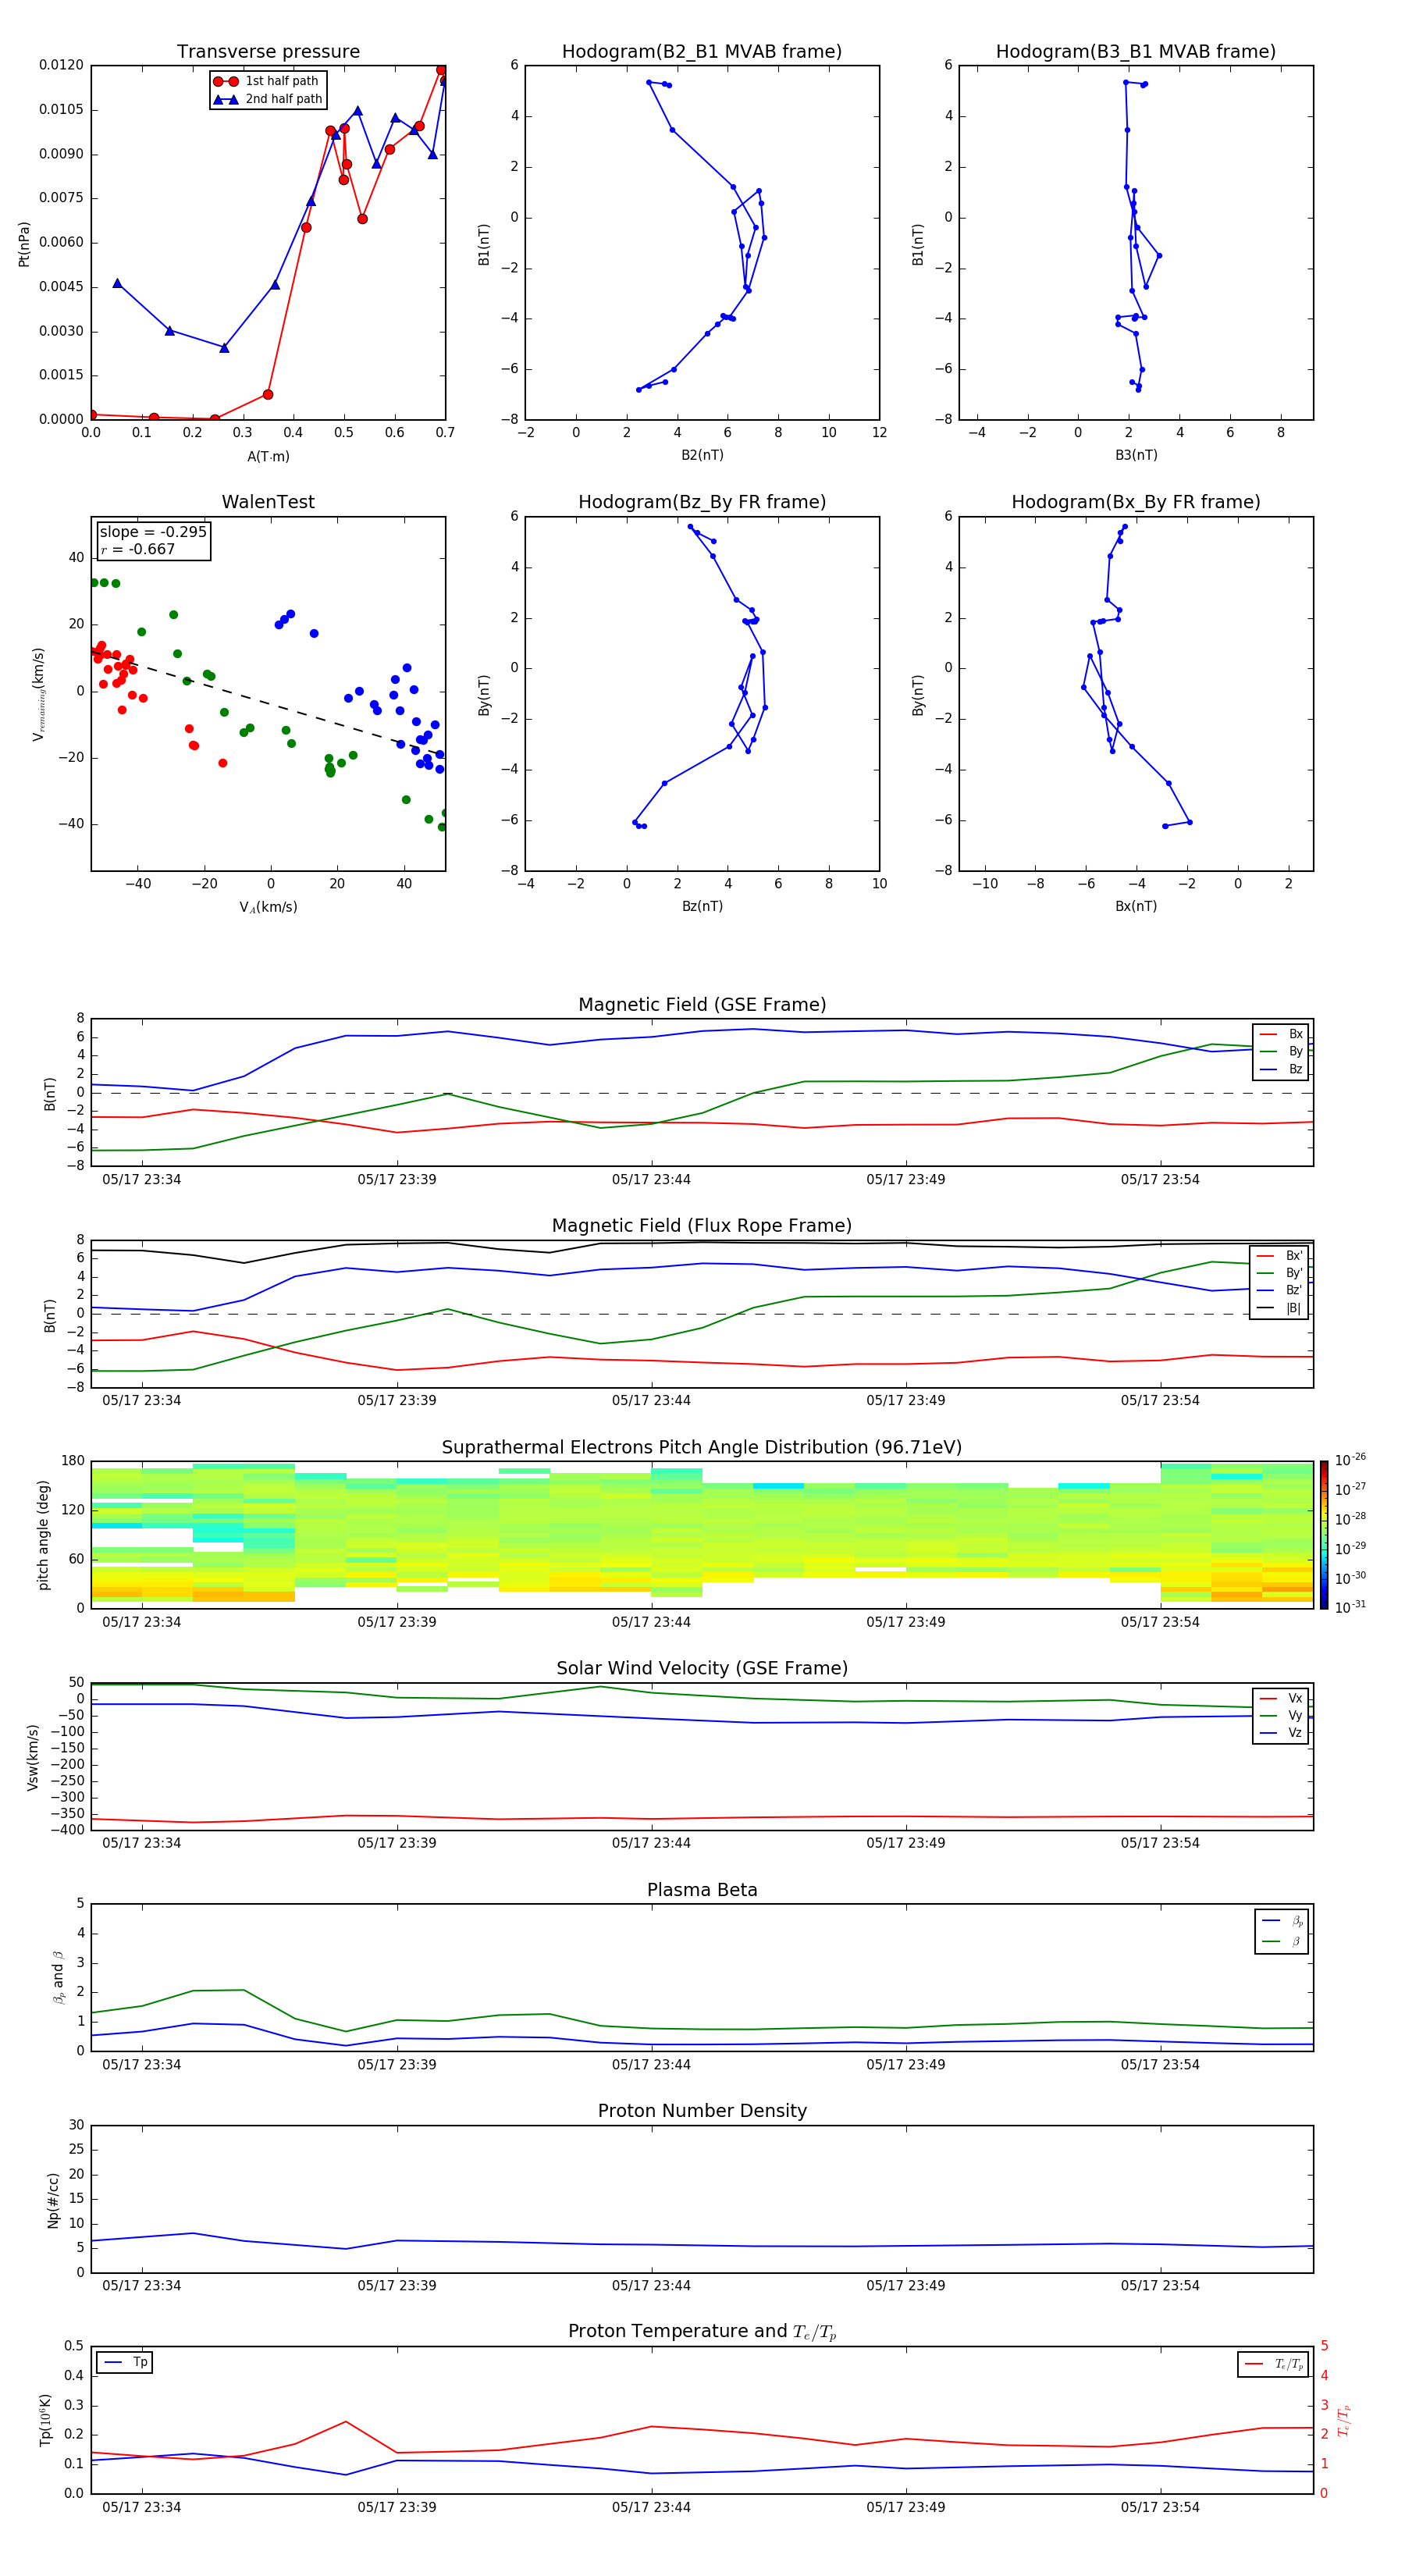Click the "Hodogram(B2_B1 MVAB frame)" title

[702, 52]
